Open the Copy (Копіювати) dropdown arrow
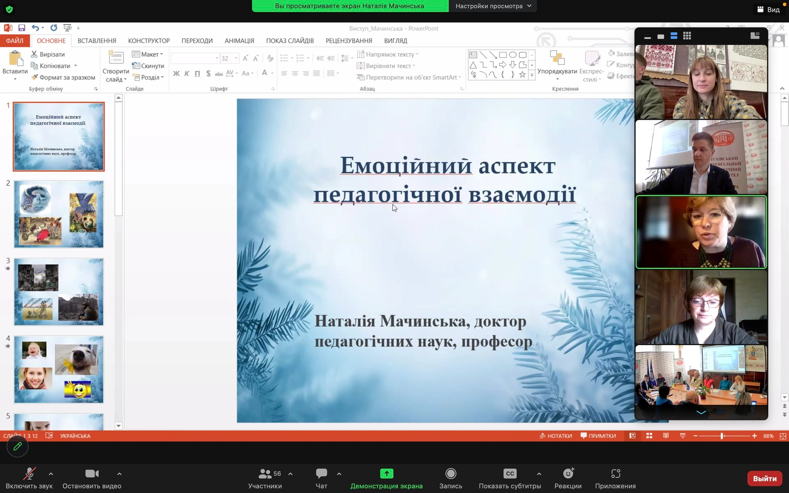 pos(76,66)
